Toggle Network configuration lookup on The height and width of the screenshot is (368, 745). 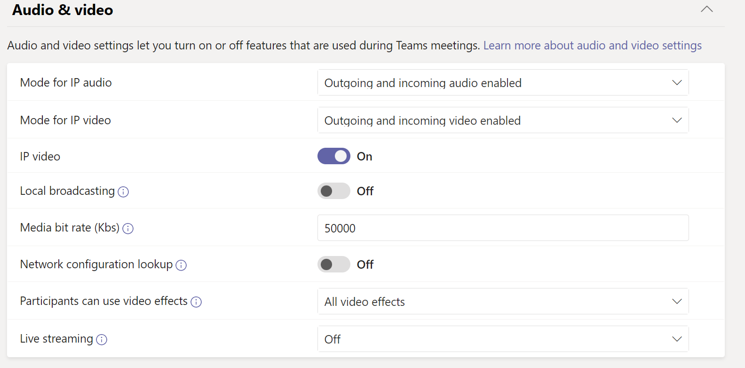[x=334, y=264]
